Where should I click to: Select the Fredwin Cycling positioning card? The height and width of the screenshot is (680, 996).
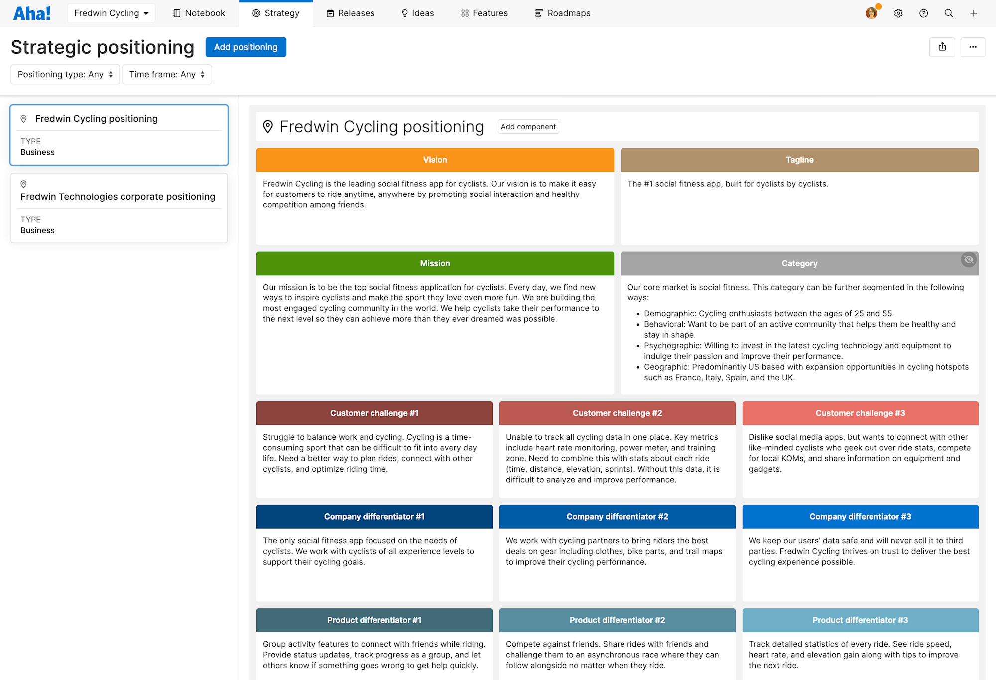point(119,135)
